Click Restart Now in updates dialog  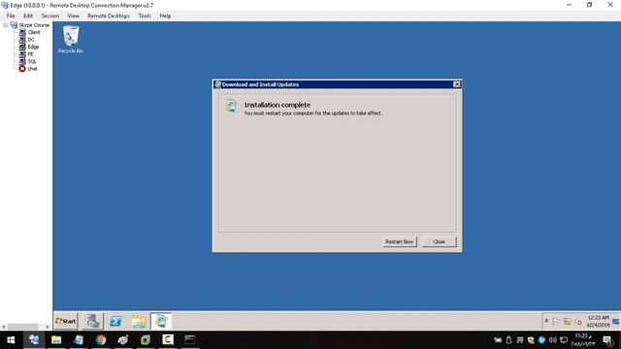click(399, 241)
